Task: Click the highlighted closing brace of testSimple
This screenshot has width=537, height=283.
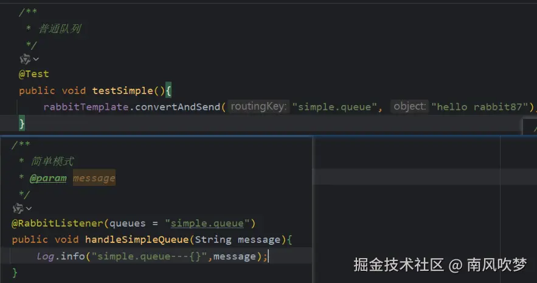Action: click(x=22, y=123)
